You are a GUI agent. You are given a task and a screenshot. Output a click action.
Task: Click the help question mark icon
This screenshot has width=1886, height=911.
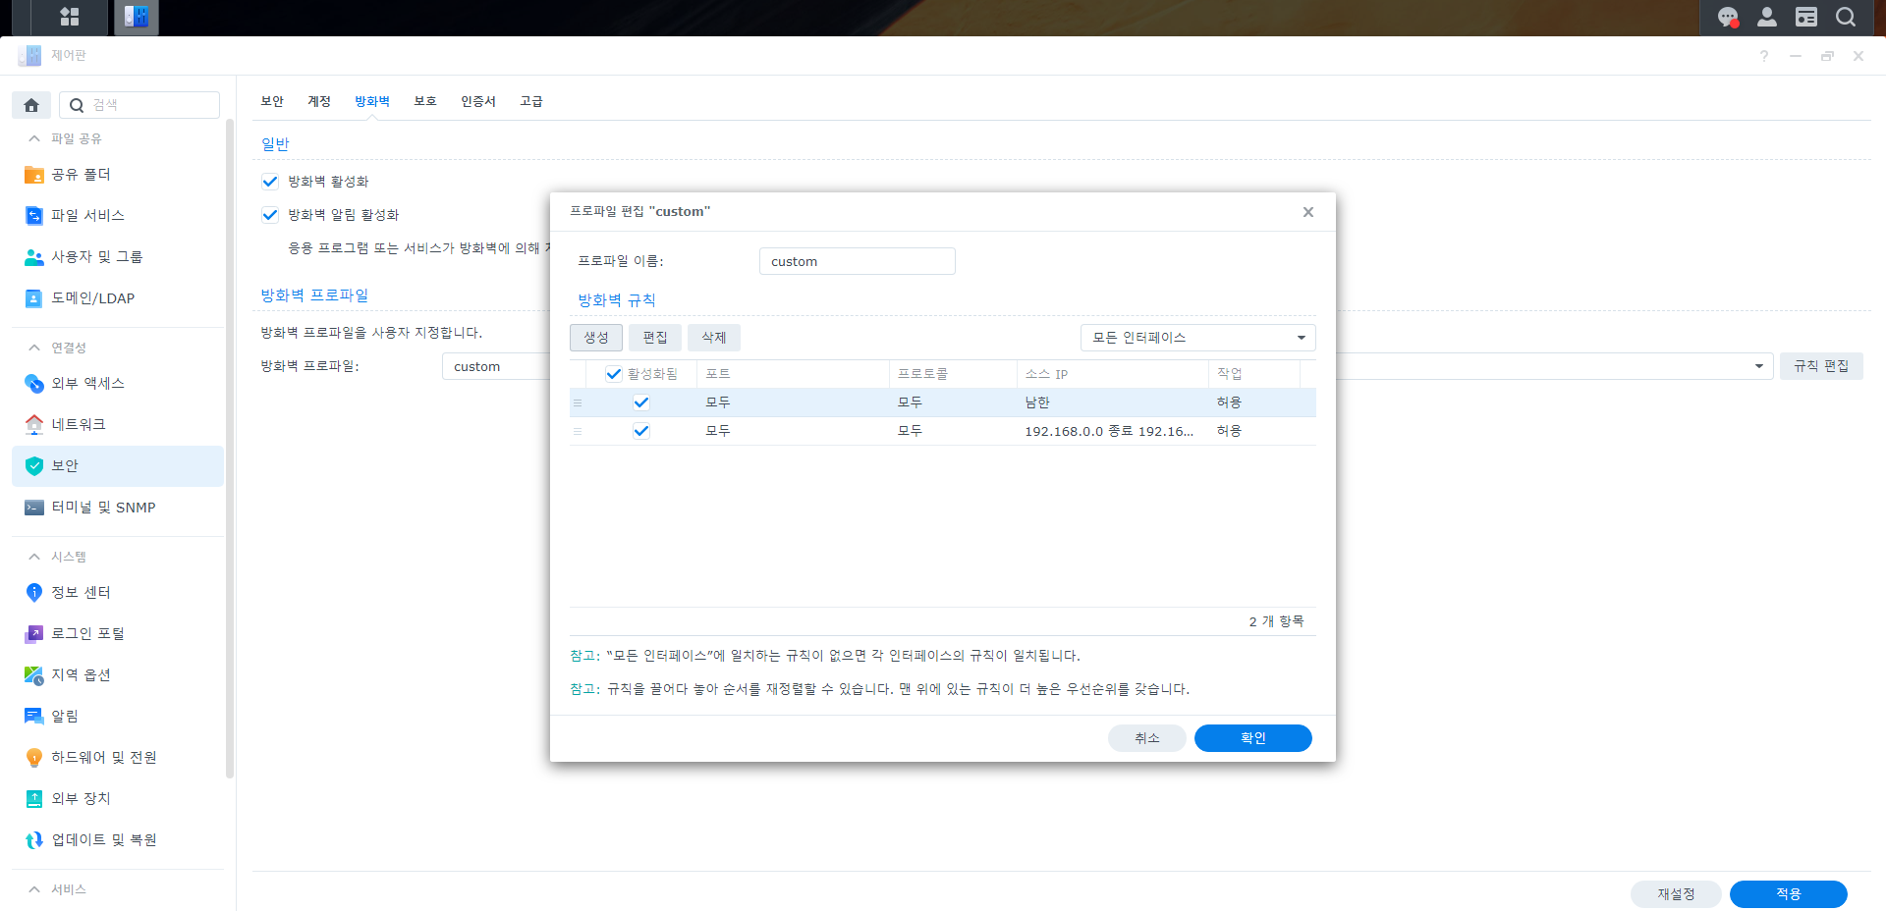click(1764, 56)
